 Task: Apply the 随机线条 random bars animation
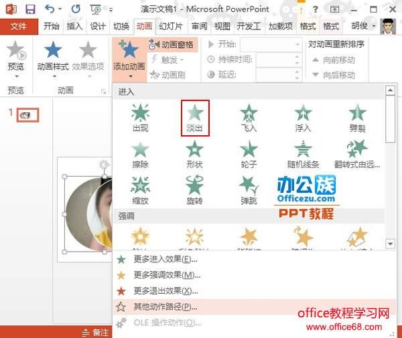click(x=303, y=155)
